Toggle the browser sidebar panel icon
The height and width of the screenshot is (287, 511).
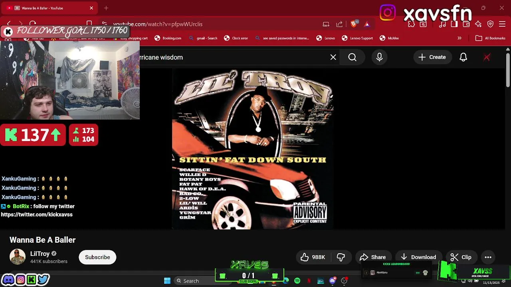454,24
